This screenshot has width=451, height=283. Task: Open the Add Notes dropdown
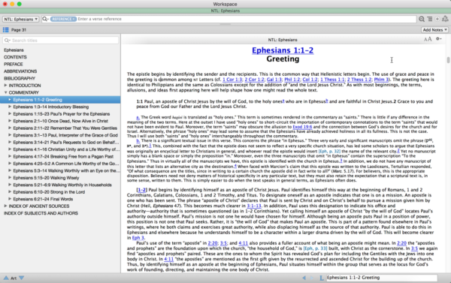coord(435,30)
